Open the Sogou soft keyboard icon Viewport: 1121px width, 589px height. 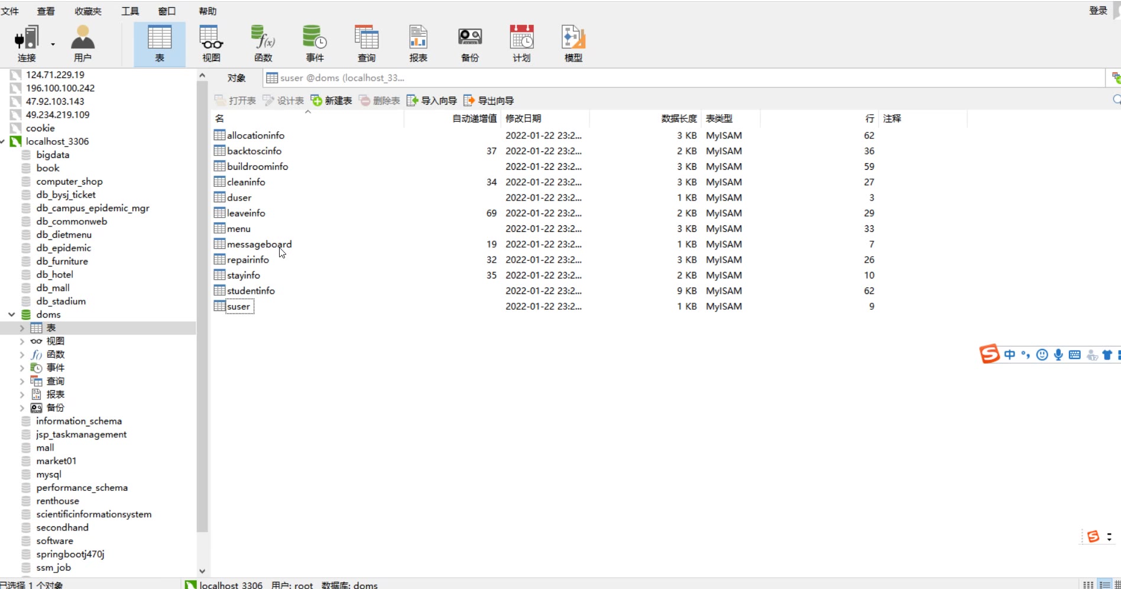1075,355
